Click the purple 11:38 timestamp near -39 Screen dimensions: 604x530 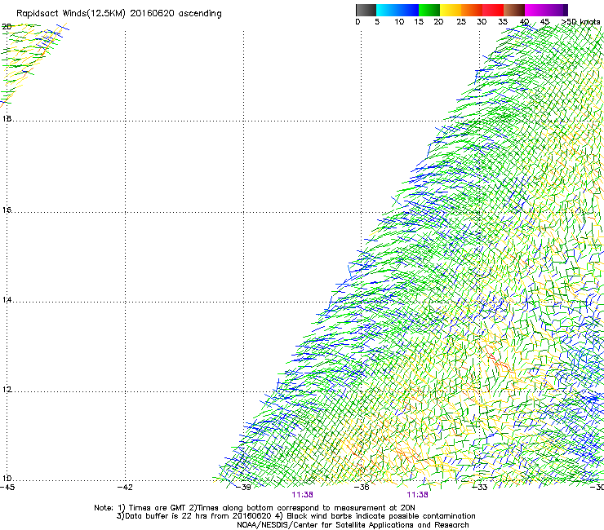point(302,495)
